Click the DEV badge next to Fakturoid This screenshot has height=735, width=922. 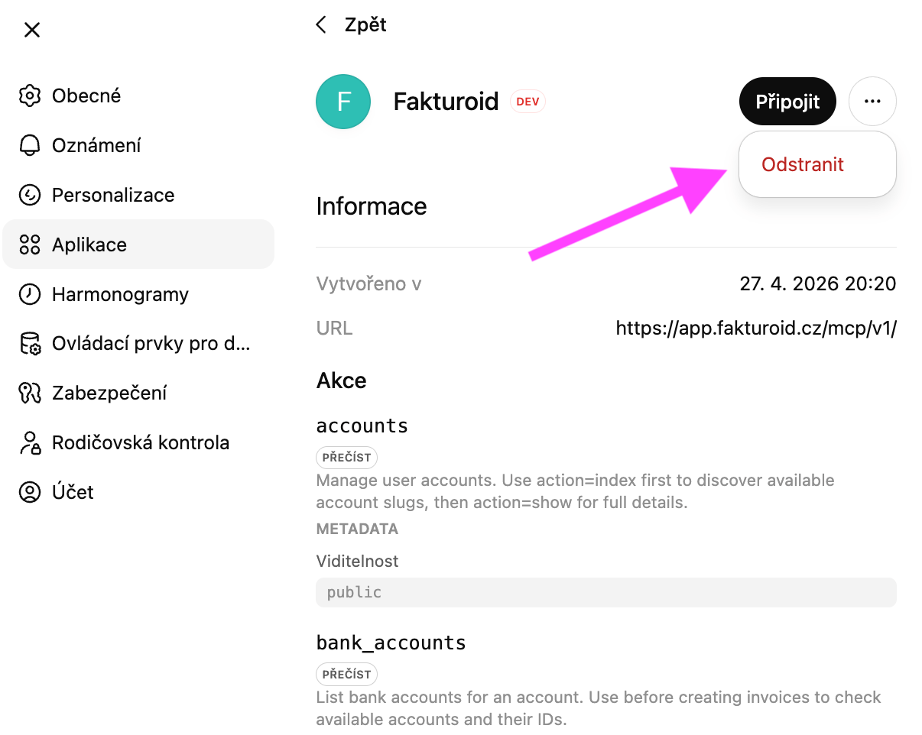[x=528, y=102]
